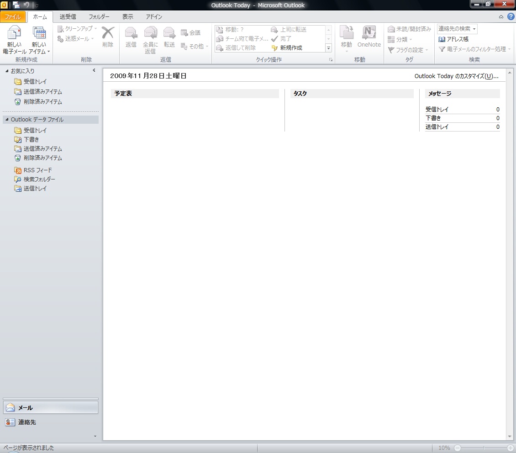Minimize the navigation pane with the arrow

[x=94, y=70]
